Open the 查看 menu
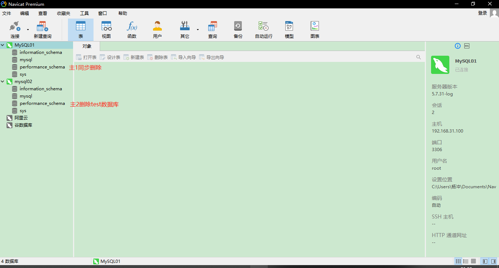499x268 pixels. tap(43, 13)
